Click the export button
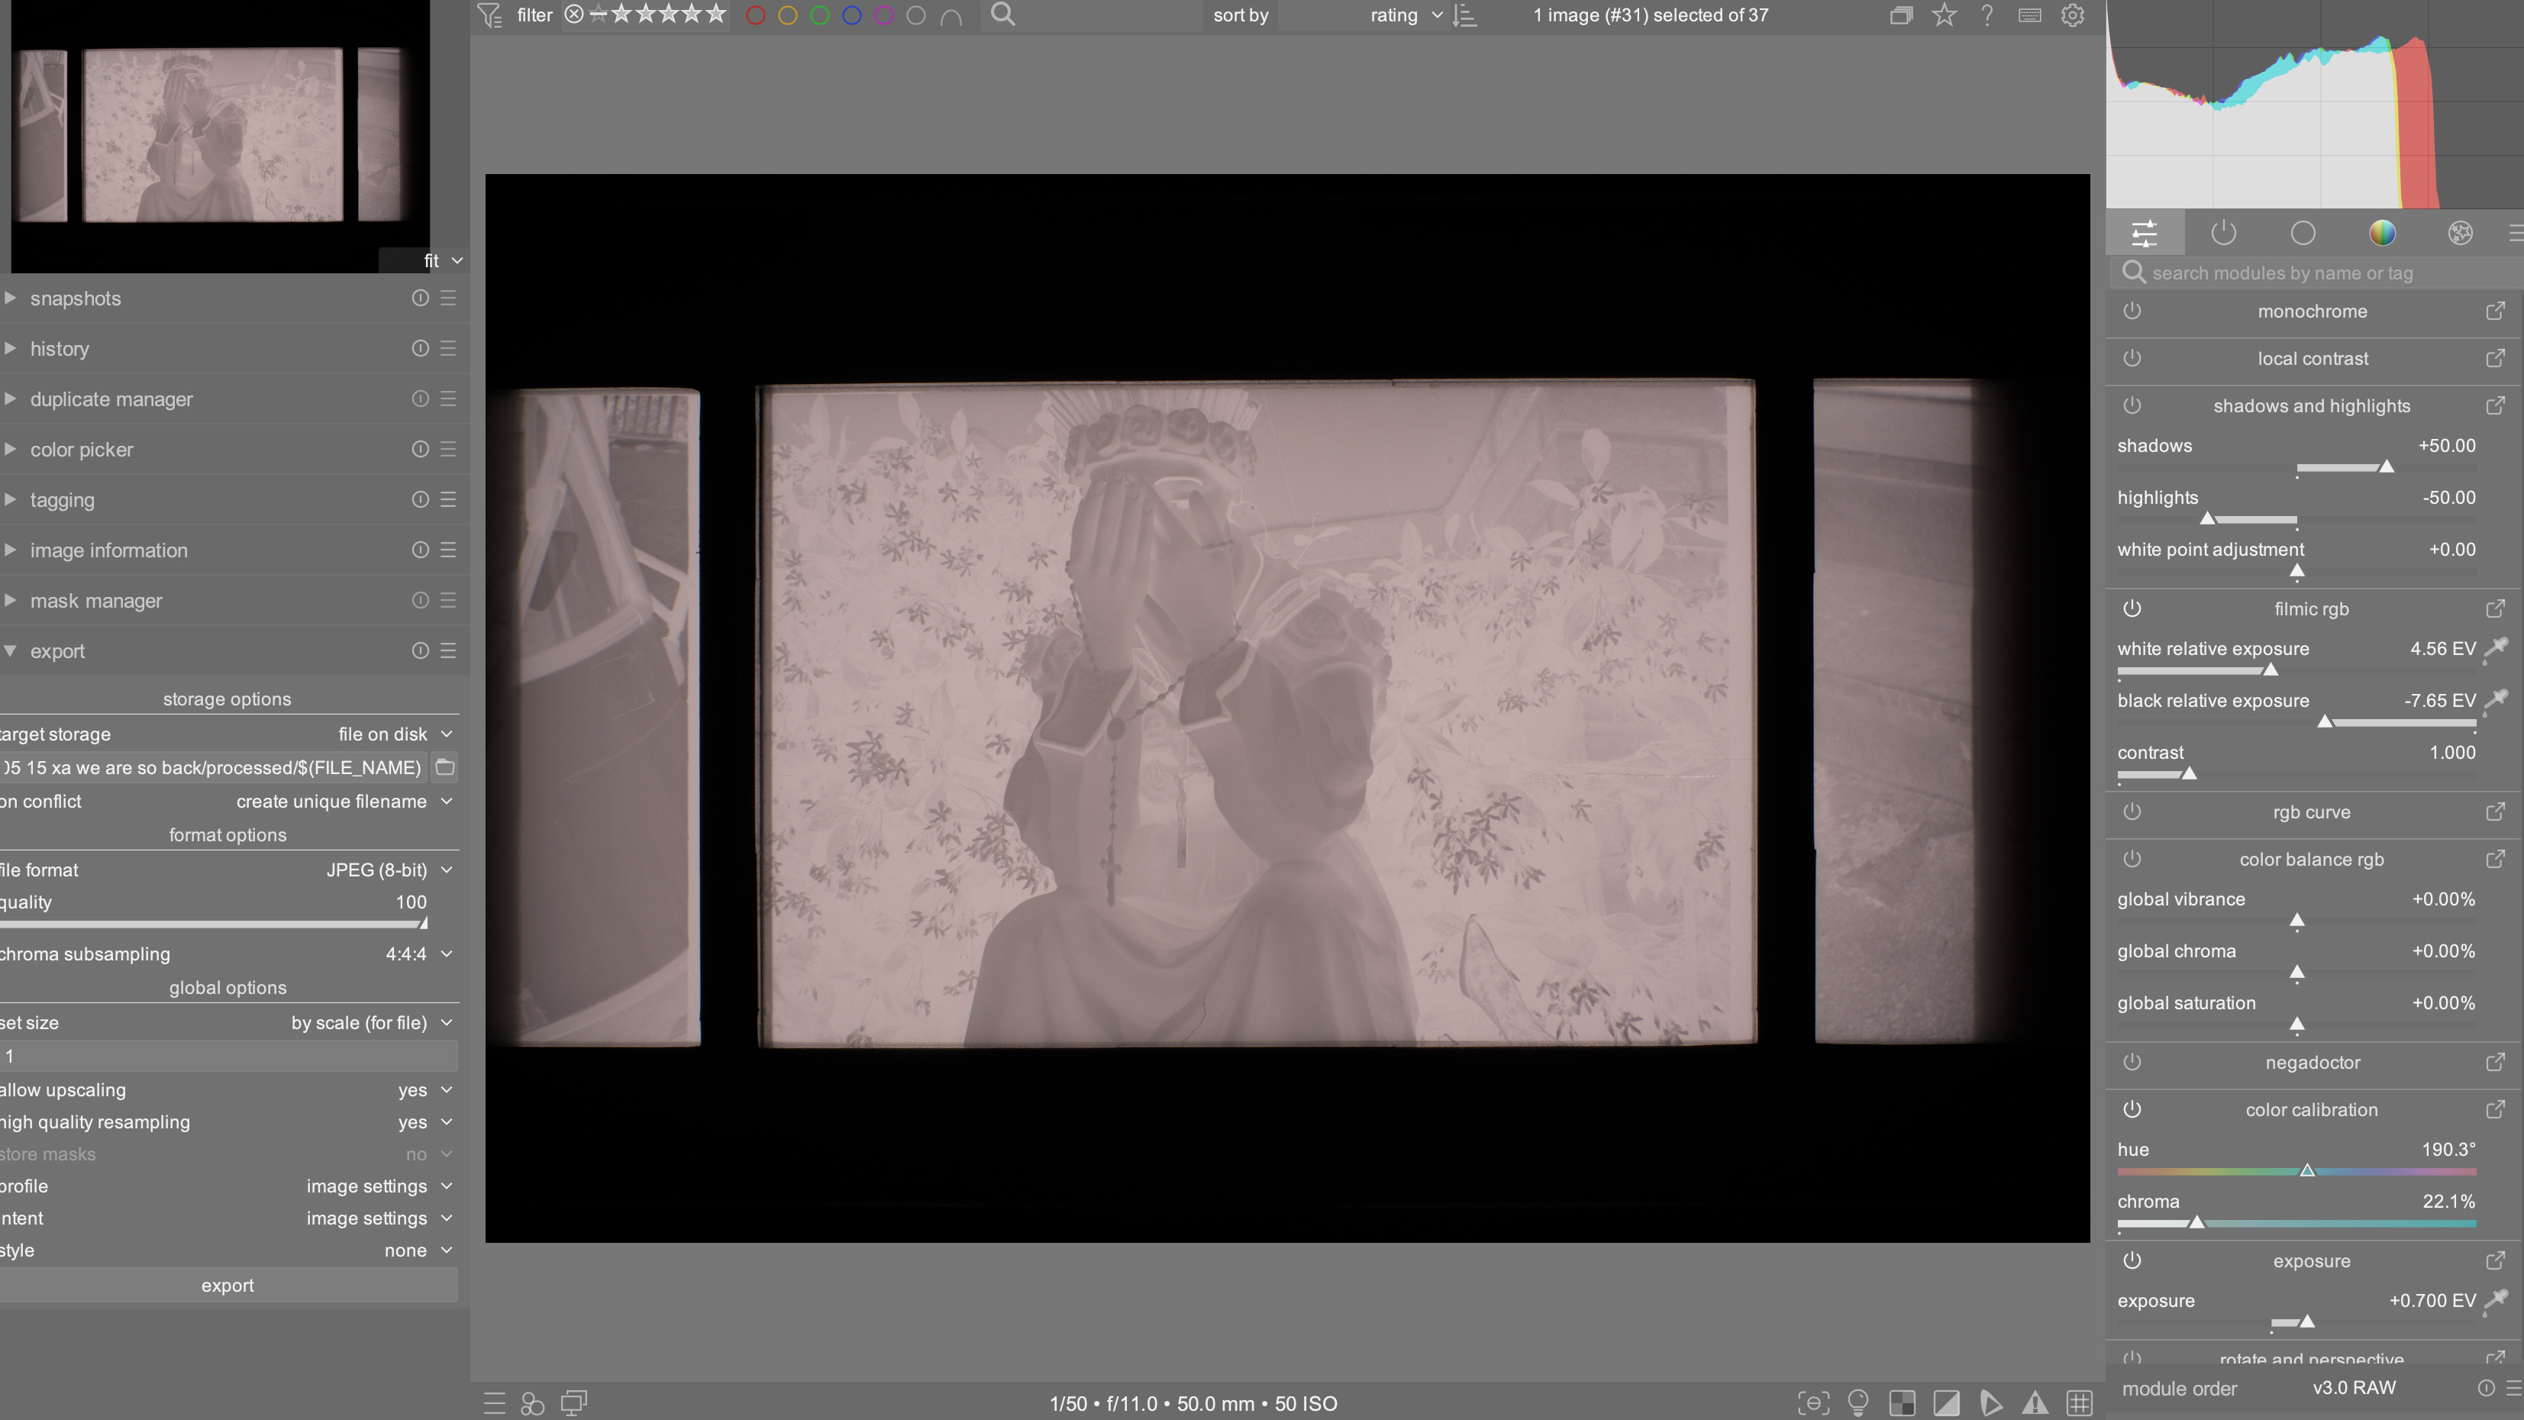This screenshot has height=1420, width=2524. tap(228, 1286)
